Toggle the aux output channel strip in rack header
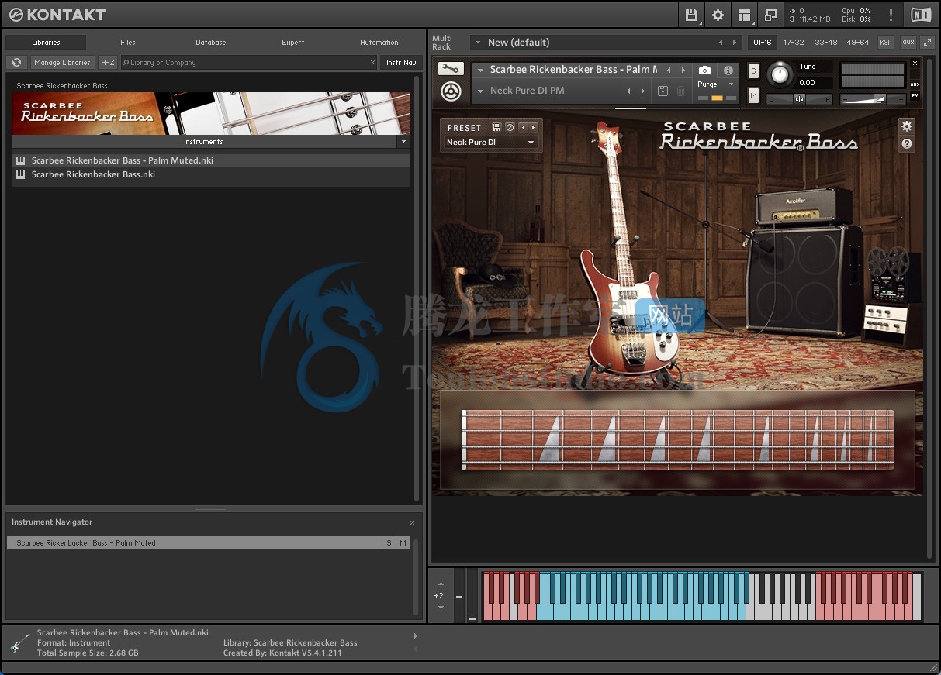This screenshot has height=675, width=941. coord(908,43)
